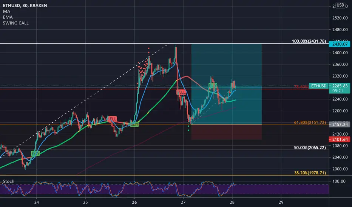Image resolution: width=352 pixels, height=207 pixels.
Task: Click the 2520.00 price scale value
Action: click(340, 18)
